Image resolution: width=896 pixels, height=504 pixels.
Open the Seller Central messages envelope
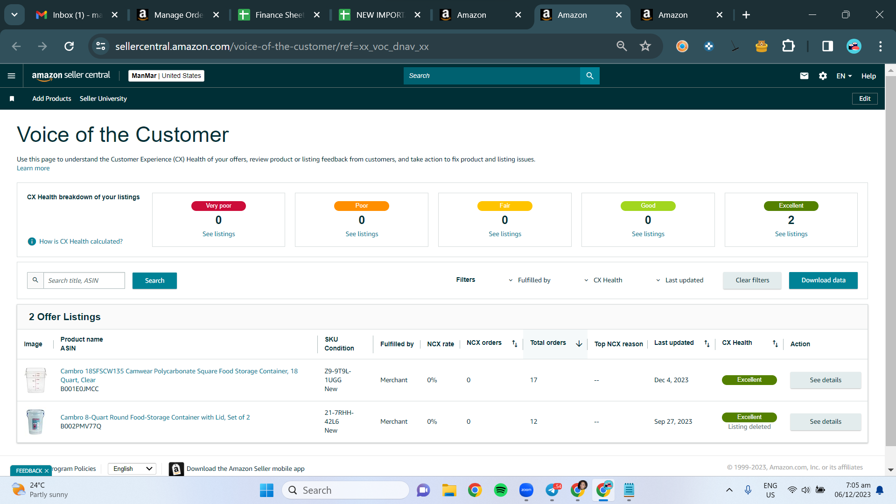(x=804, y=76)
